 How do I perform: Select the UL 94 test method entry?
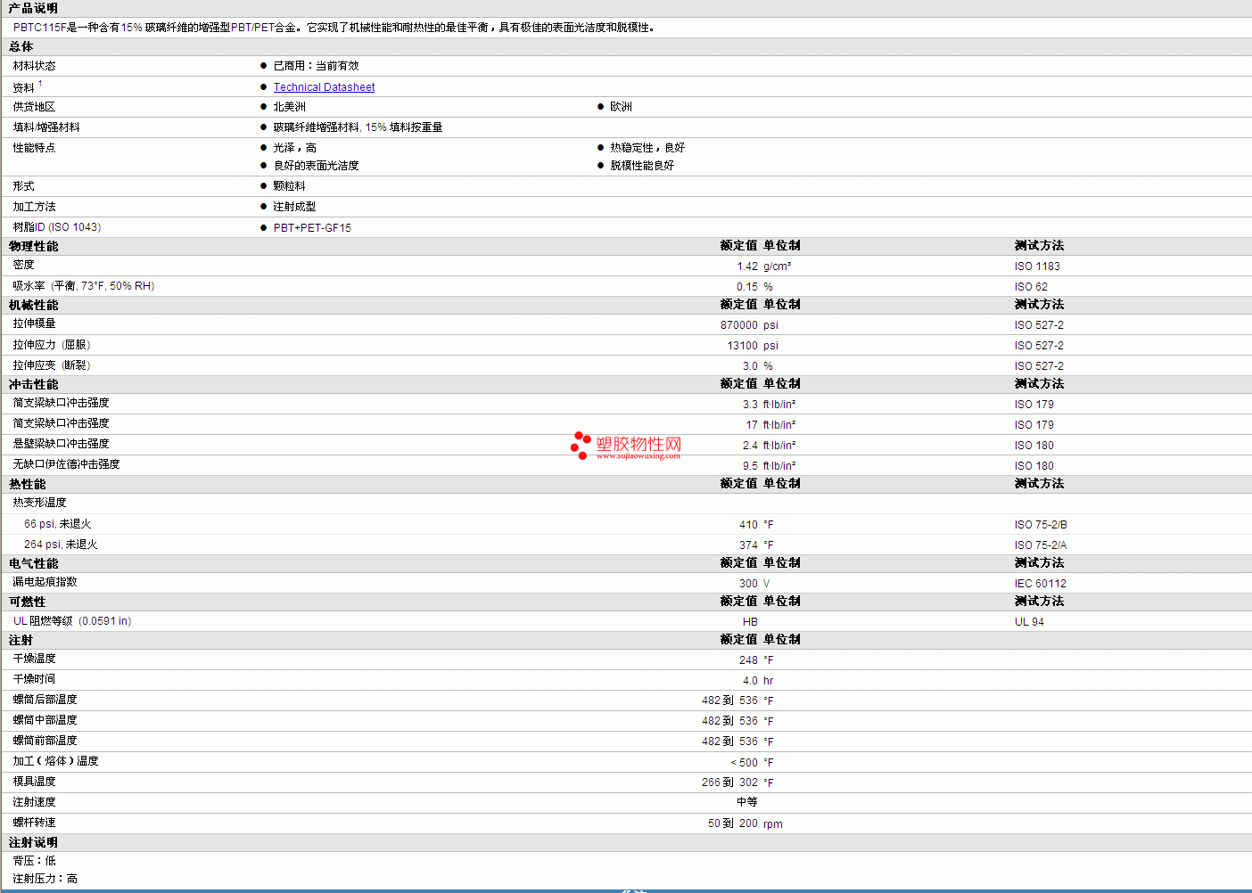1028,622
